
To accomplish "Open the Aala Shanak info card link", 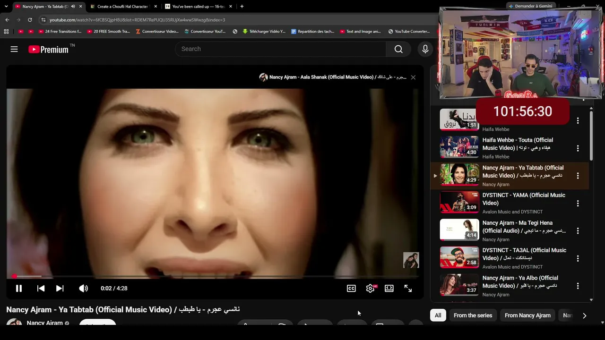I will tap(333, 77).
